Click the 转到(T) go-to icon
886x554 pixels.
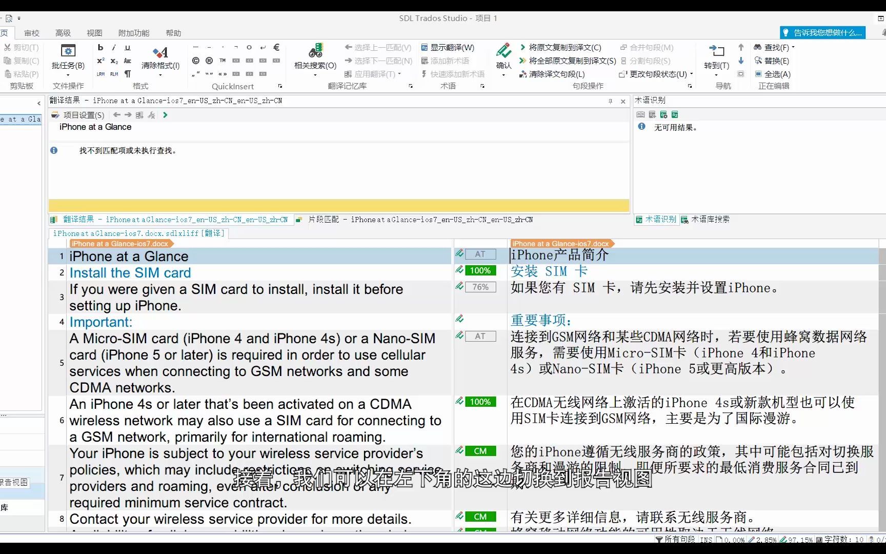pyautogui.click(x=716, y=51)
